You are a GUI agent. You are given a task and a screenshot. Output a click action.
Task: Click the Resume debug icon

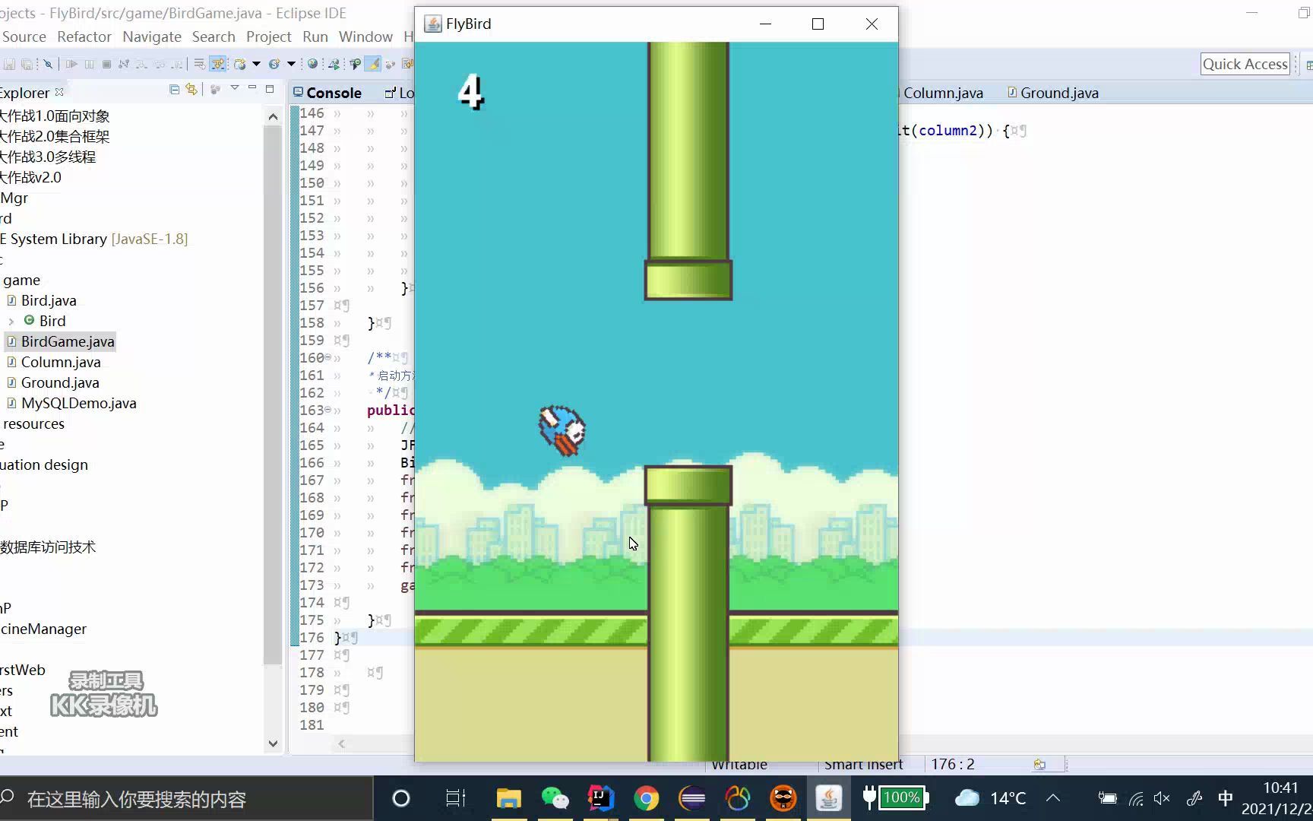(x=71, y=64)
